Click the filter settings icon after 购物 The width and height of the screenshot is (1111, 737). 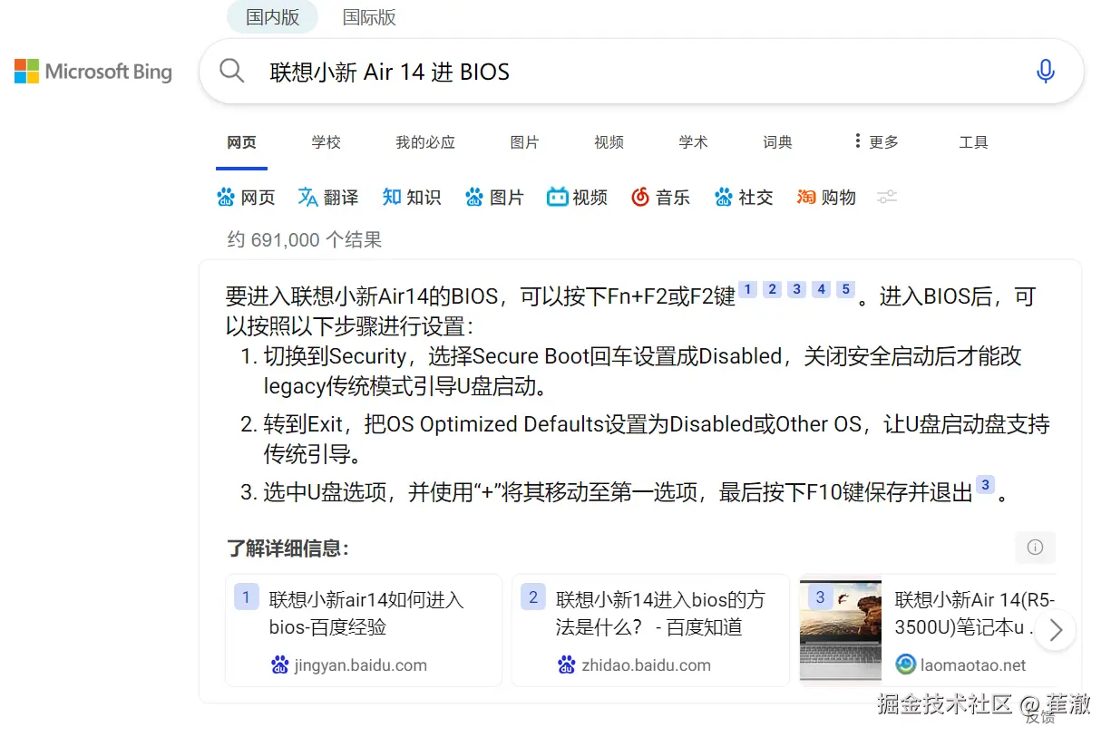[x=886, y=197]
